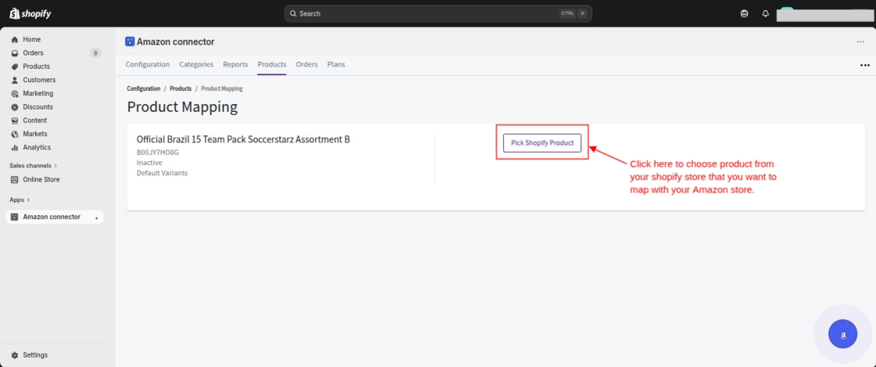
Task: Expand the Sales channels section
Action: (33, 166)
